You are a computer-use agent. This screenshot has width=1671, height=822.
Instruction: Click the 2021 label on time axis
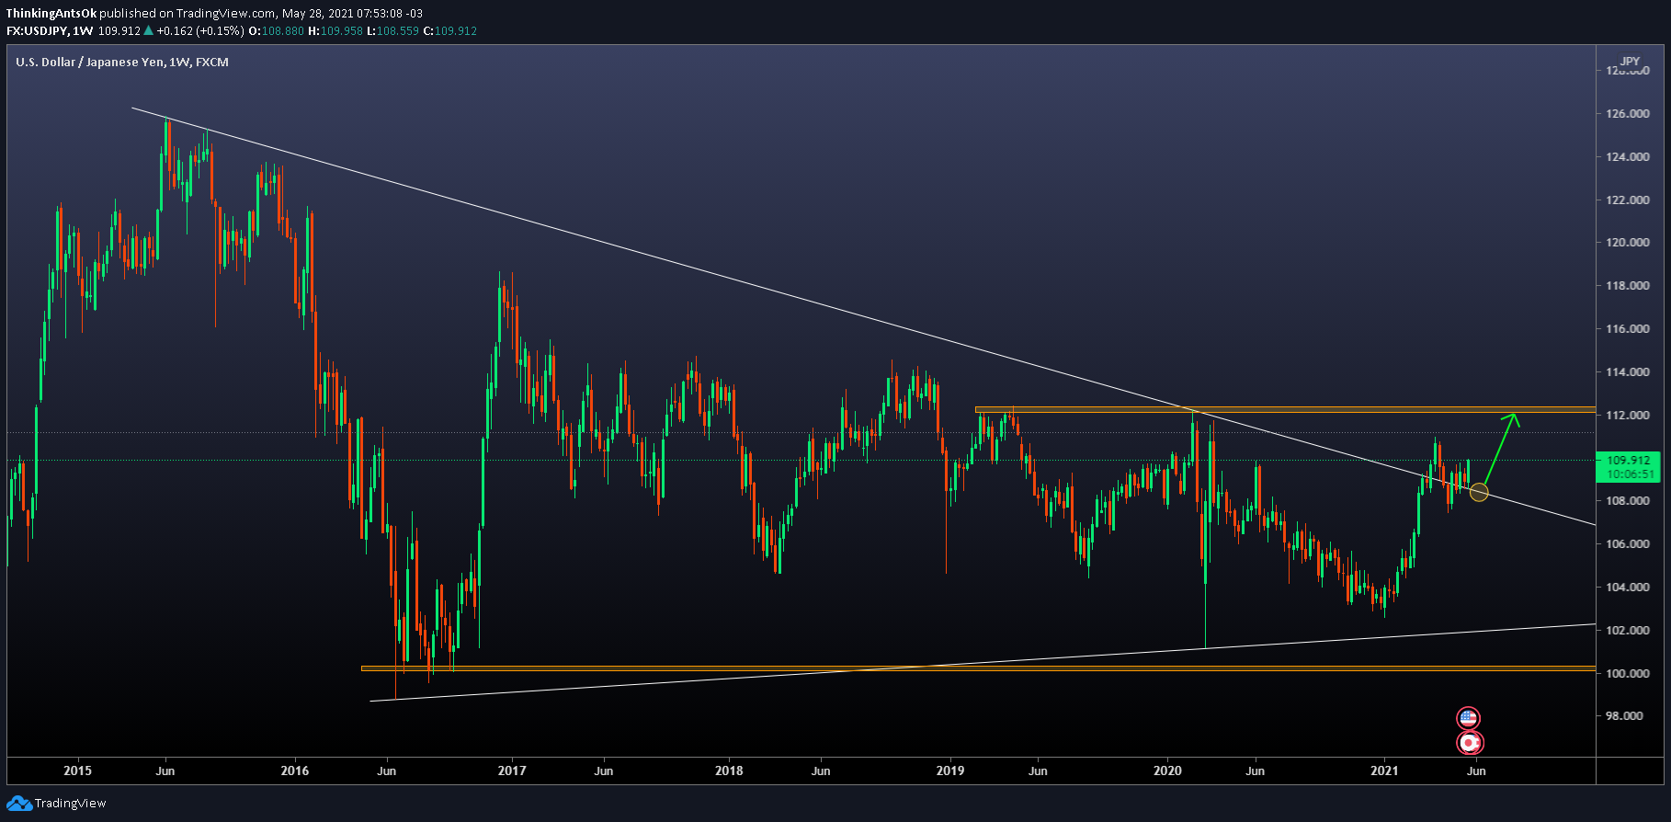[1384, 771]
